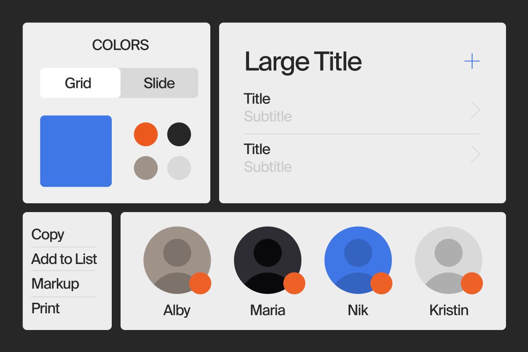
Task: Click orange status badge on Nik's avatar
Action: click(381, 283)
